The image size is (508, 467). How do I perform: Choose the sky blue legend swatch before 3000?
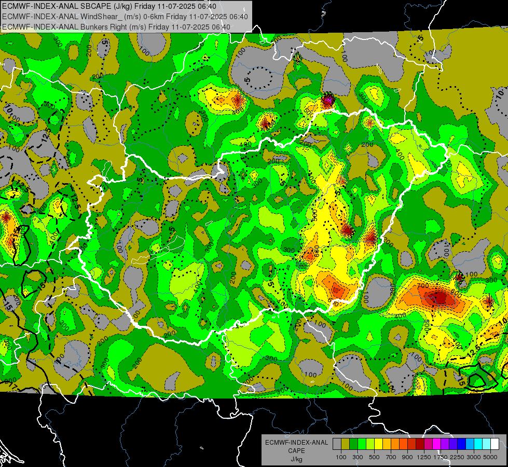(470, 444)
